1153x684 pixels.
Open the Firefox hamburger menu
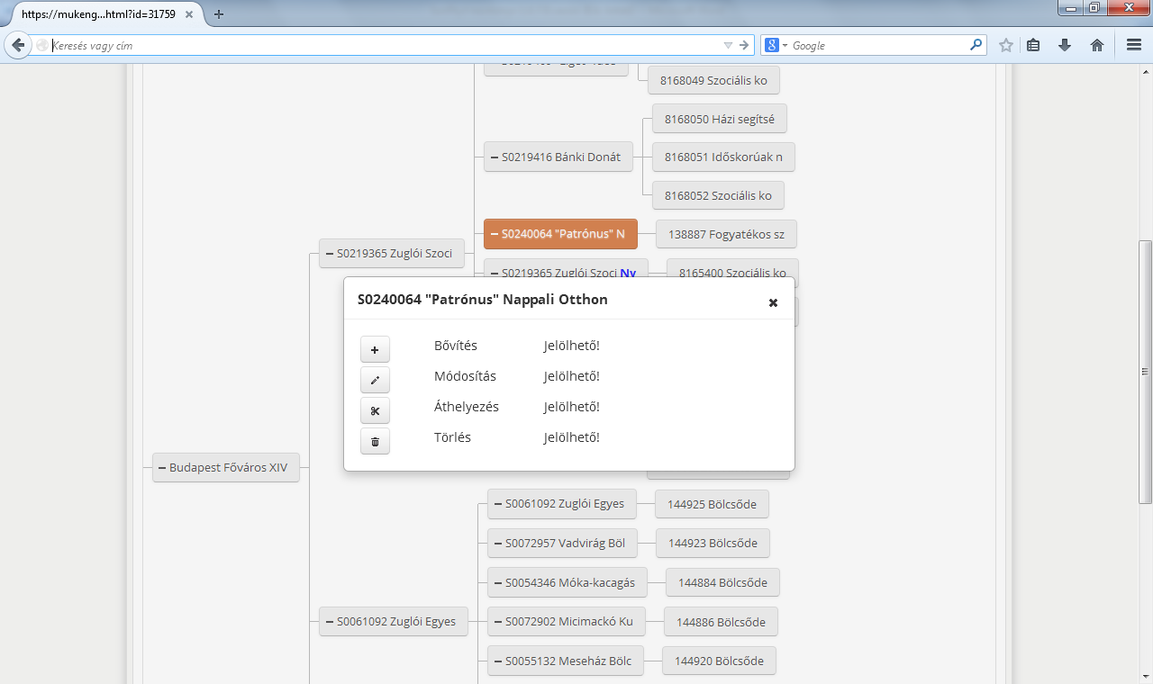pos(1134,45)
